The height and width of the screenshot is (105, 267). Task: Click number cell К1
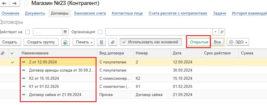pyautogui.click(x=152, y=86)
